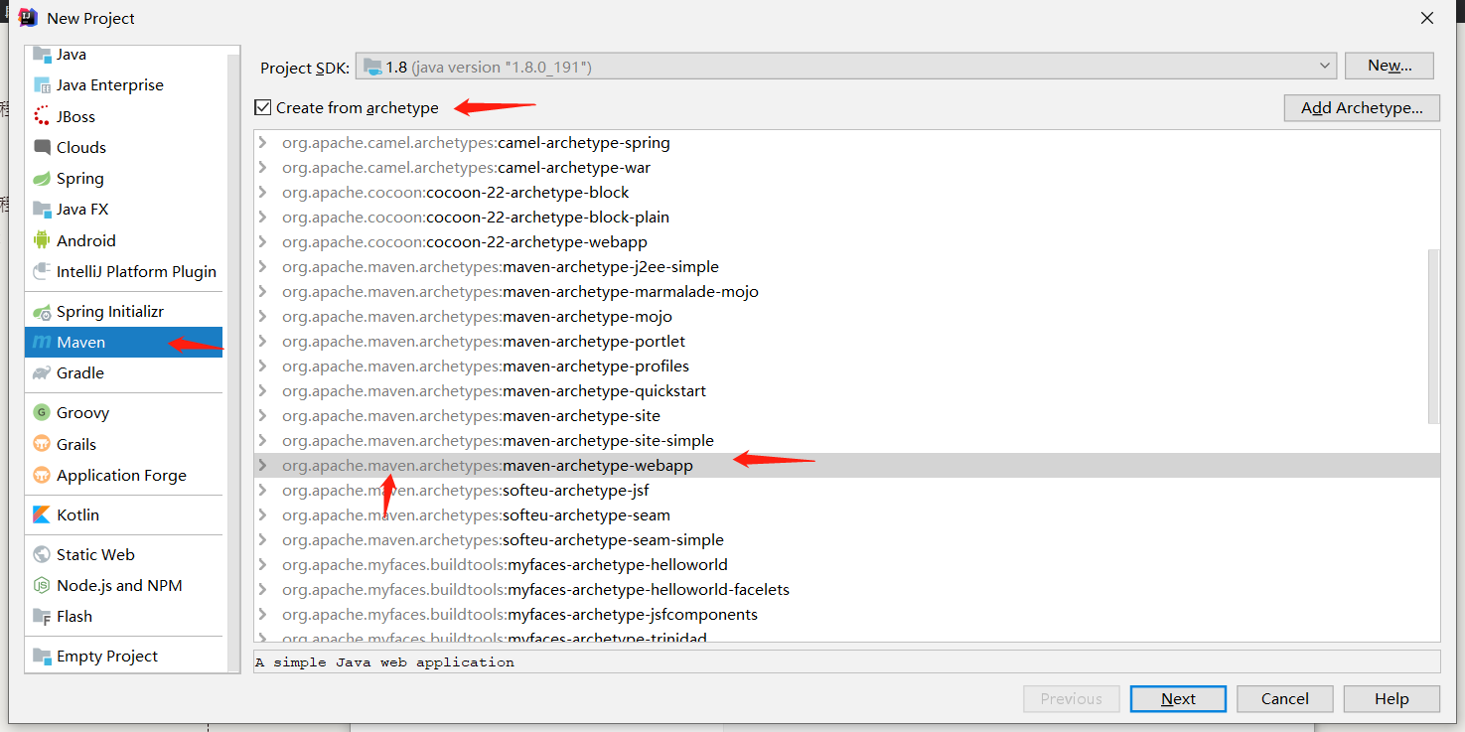Click the Empty Project icon
Viewport: 1465px width, 732px height.
click(x=42, y=657)
